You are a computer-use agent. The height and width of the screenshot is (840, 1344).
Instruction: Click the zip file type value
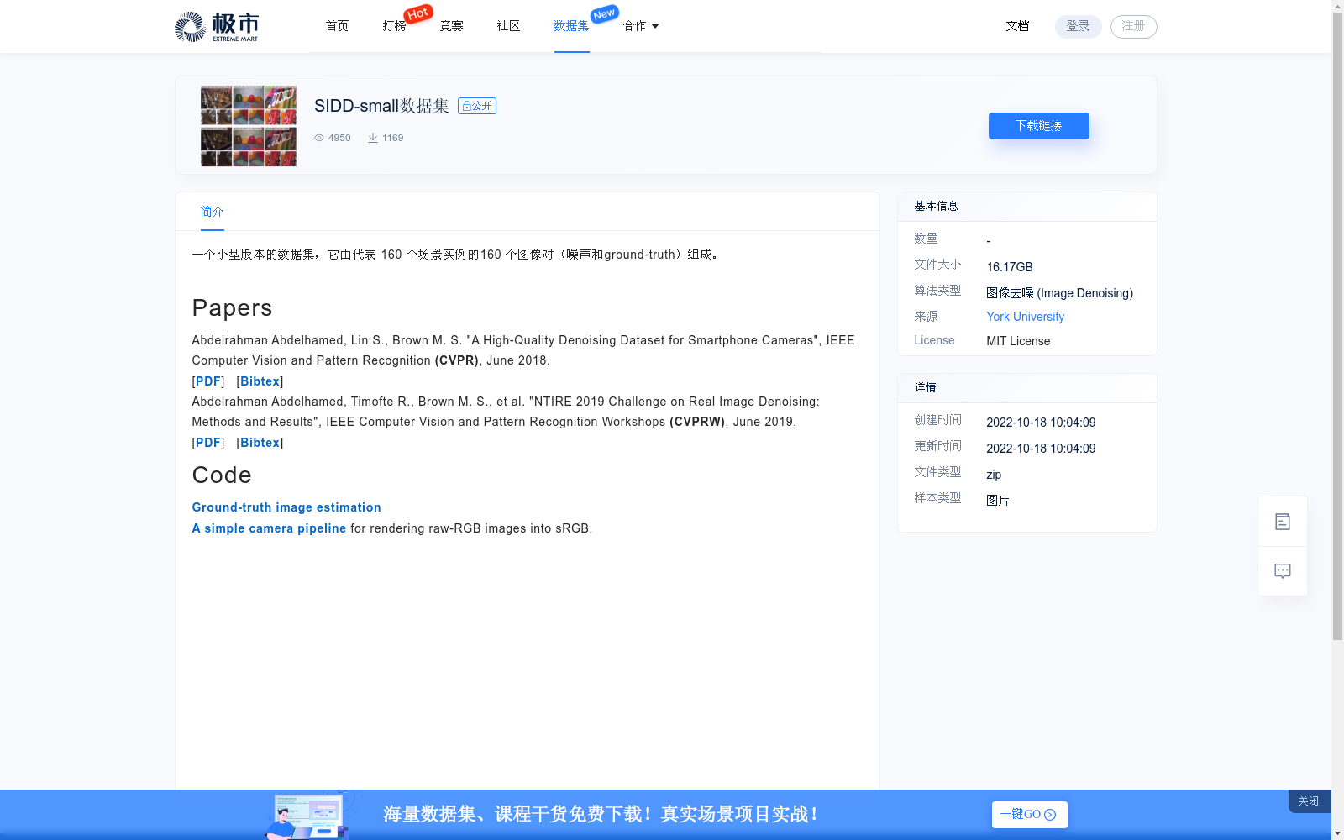click(x=994, y=475)
